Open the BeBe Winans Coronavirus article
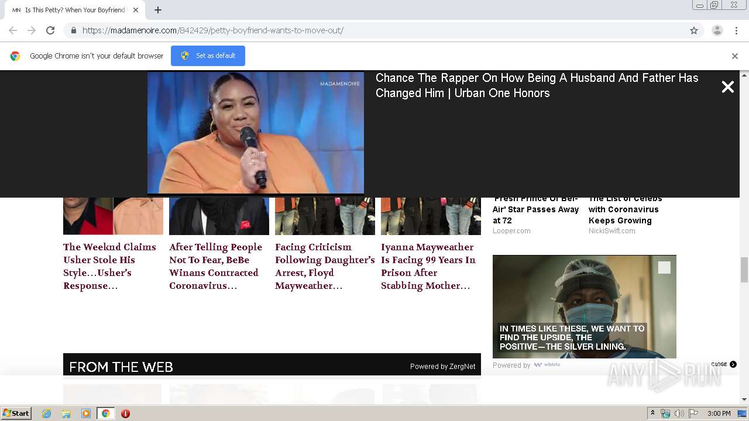Image resolution: width=749 pixels, height=421 pixels. click(x=215, y=266)
